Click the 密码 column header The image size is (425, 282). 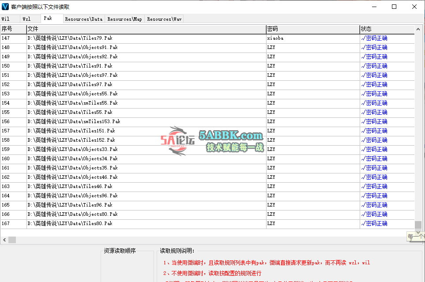click(313, 29)
